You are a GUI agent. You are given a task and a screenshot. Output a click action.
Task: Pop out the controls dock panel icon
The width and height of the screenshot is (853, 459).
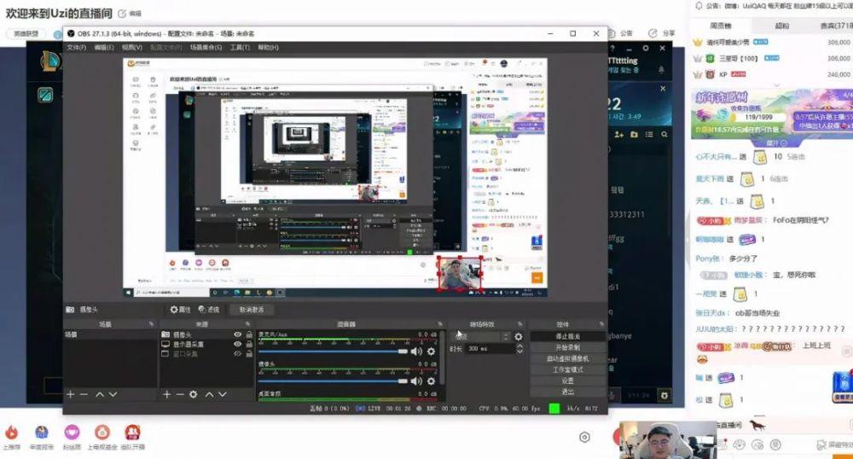tap(601, 324)
